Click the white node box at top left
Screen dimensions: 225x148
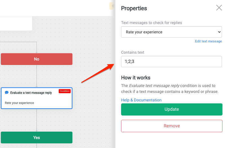click(x=16, y=23)
